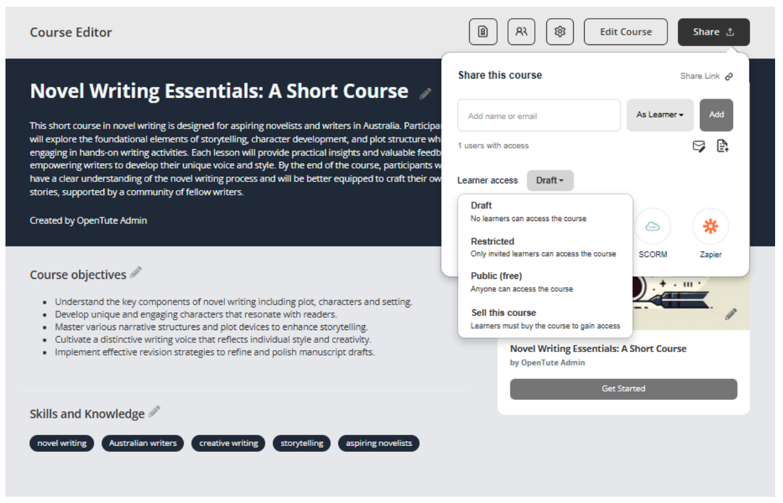Select the Zapier integration icon
Viewport: 783px width, 503px height.
pos(710,227)
